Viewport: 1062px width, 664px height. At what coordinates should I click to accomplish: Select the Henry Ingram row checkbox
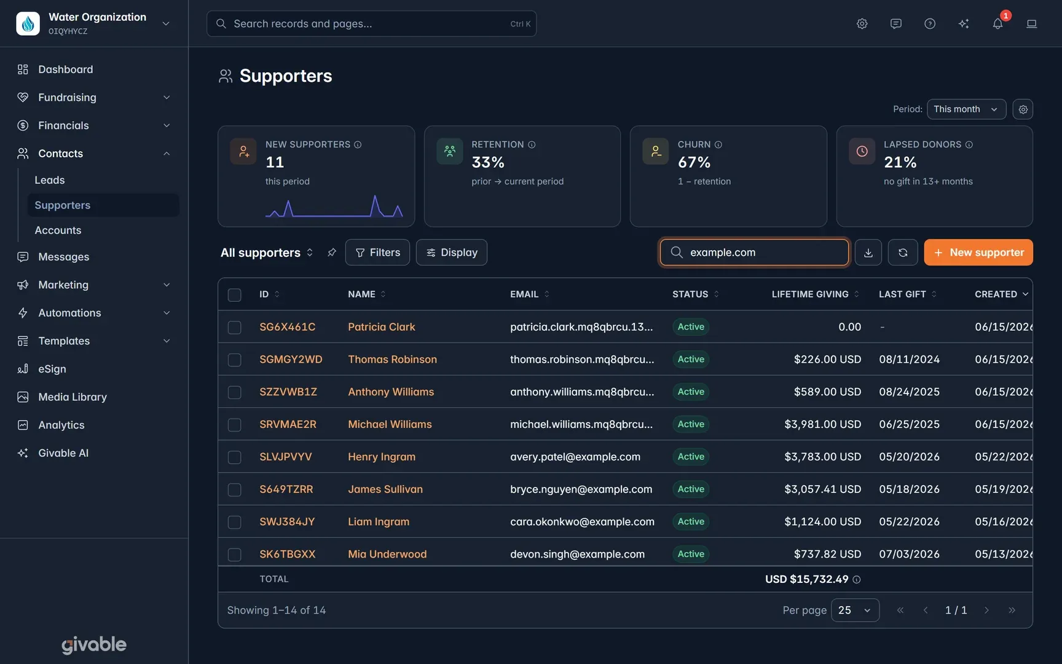pyautogui.click(x=235, y=457)
